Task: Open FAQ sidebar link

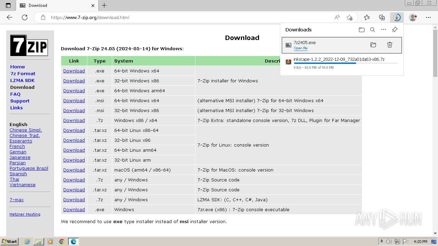Action: [15, 94]
